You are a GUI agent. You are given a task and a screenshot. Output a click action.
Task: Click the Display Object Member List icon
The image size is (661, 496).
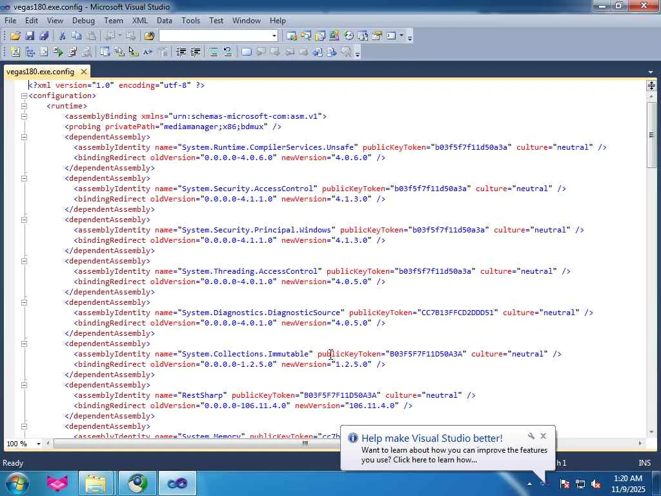(x=105, y=52)
